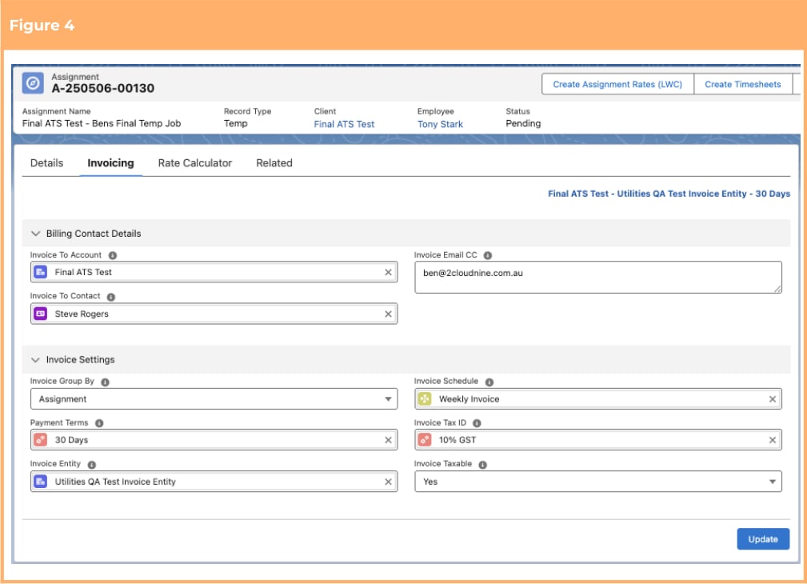Viewport: 807px width, 584px height.
Task: Open info tooltip for Invoice Tax ID
Action: coord(477,423)
